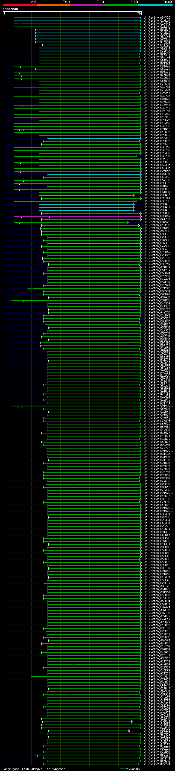Click the orange ~40% identity legend segment
This screenshot has width=175, height=771.
(x=54, y=5)
